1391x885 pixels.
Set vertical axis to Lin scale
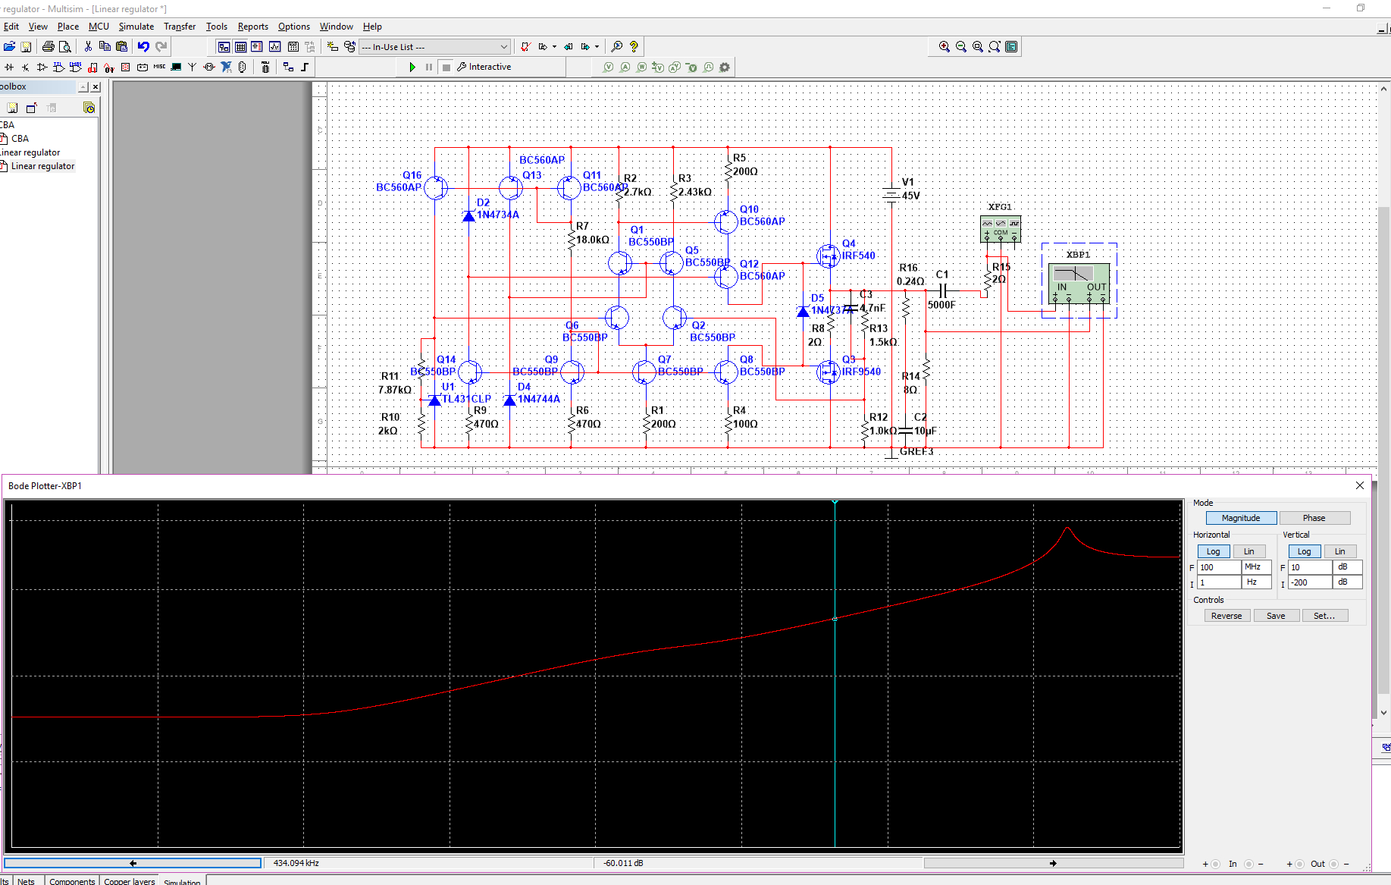pos(1339,551)
